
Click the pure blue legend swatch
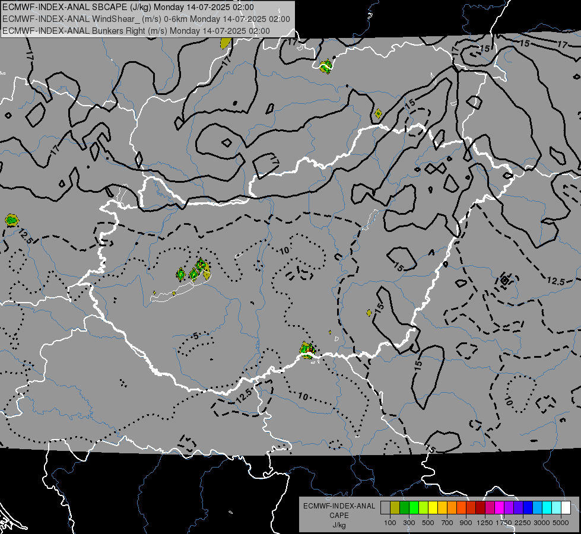tap(528, 507)
